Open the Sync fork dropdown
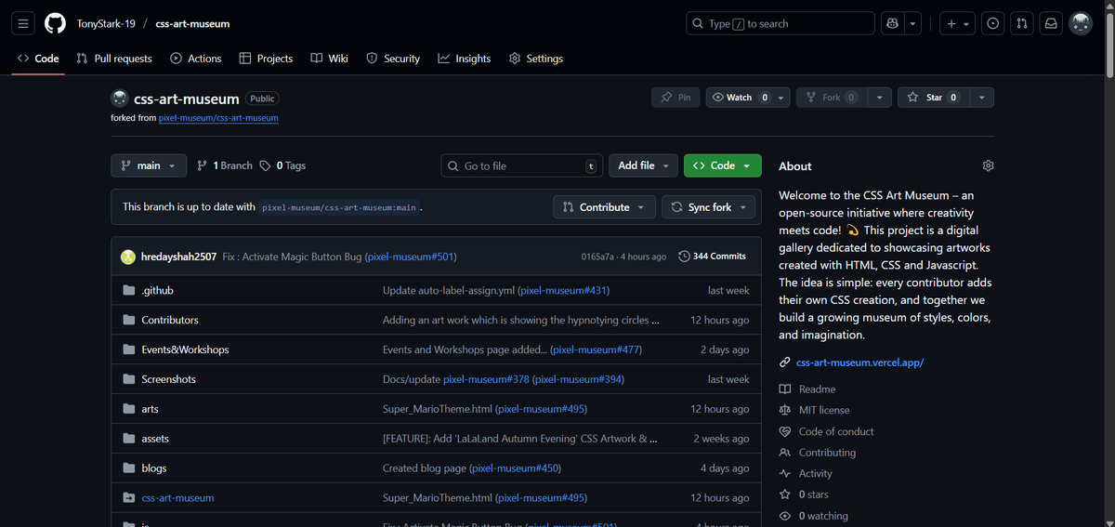Image resolution: width=1115 pixels, height=527 pixels. pos(709,207)
